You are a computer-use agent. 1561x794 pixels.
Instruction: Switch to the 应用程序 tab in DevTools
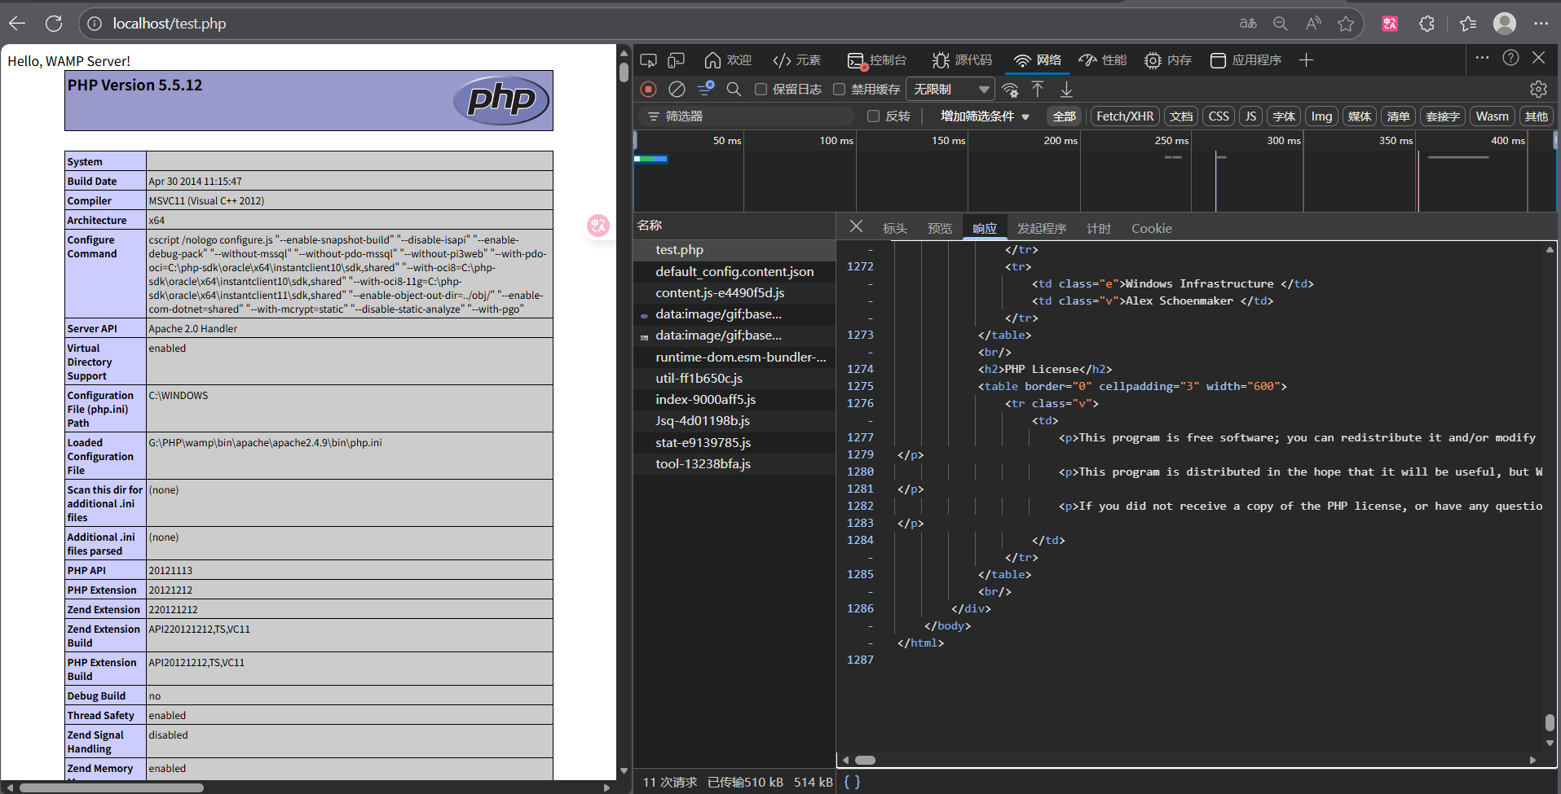pos(1246,60)
